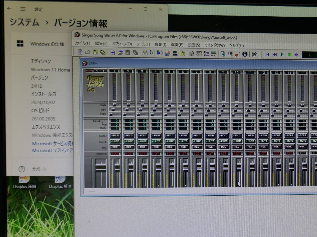Click the channel 1 volume fader
Viewport: 317px width, 237px height.
coord(117,168)
